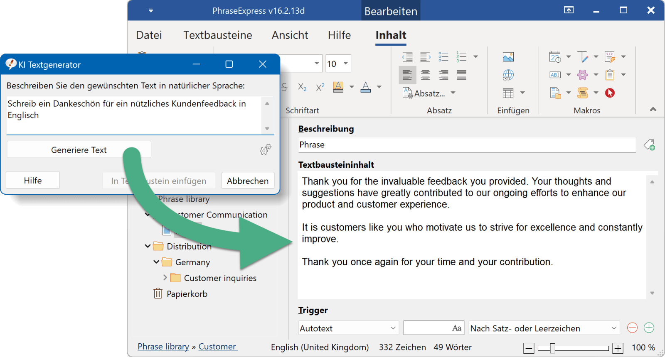Click the increase indent icon

[425, 57]
